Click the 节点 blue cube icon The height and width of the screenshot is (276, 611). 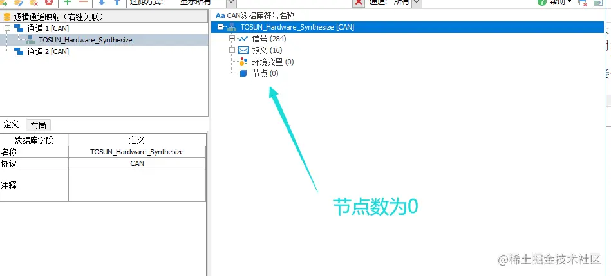click(243, 73)
